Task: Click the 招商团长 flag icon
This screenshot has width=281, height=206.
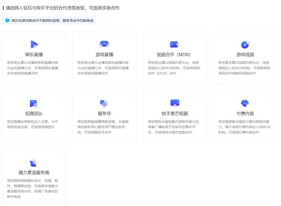Action: [x=34, y=103]
